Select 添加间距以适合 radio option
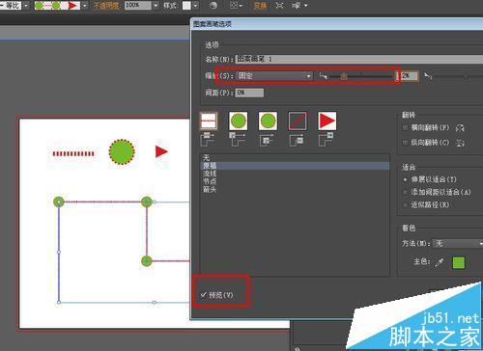Image resolution: width=483 pixels, height=351 pixels. pyautogui.click(x=406, y=192)
